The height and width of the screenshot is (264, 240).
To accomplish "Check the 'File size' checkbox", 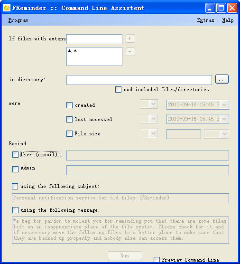I will [69, 134].
